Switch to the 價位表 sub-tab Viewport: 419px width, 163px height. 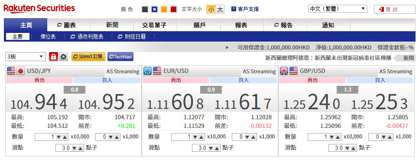48,36
